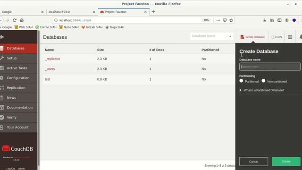Show site information icon in address bar
302x170 pixels.
coord(56,20)
